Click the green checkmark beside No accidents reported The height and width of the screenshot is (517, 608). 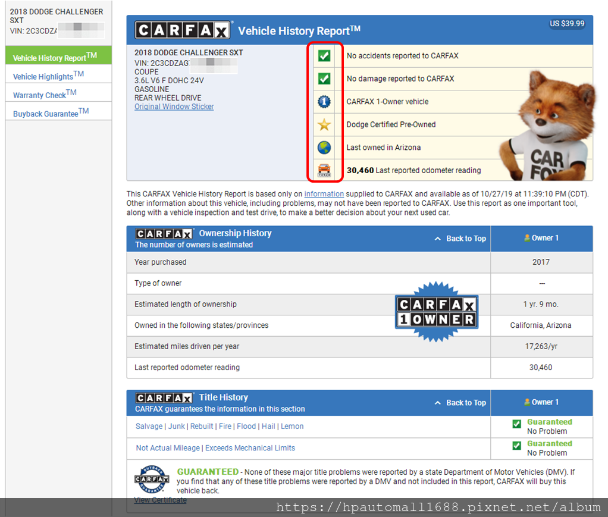(324, 56)
